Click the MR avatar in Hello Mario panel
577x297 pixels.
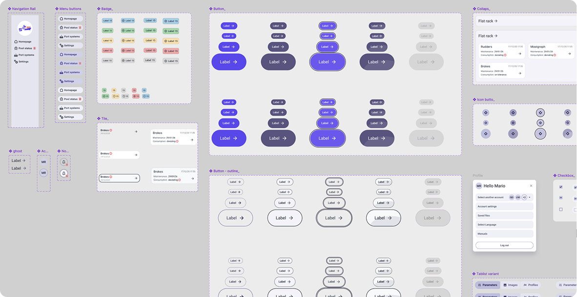point(478,186)
